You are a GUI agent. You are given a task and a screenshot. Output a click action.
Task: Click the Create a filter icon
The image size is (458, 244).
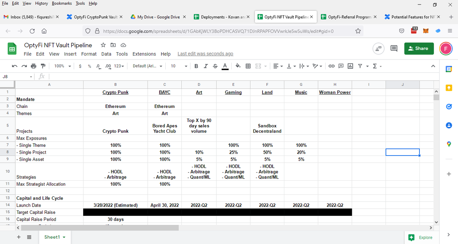[x=360, y=66]
